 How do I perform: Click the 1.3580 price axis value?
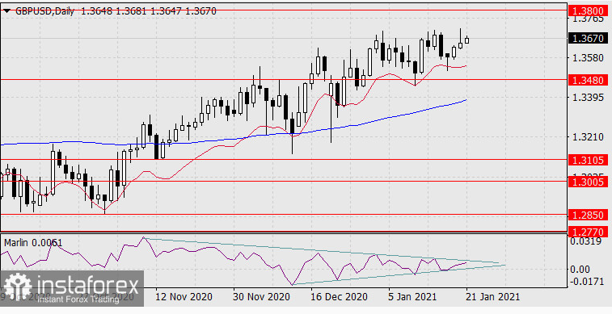[x=588, y=58]
